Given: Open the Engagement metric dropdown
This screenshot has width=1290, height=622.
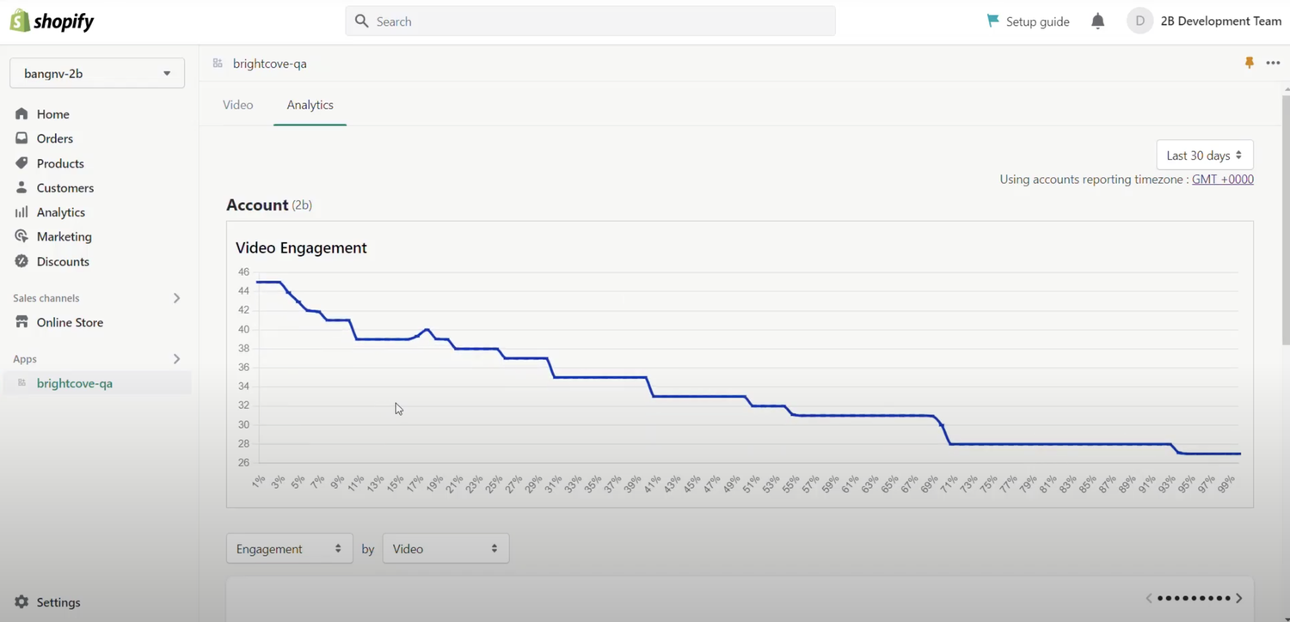Looking at the screenshot, I should tap(289, 549).
